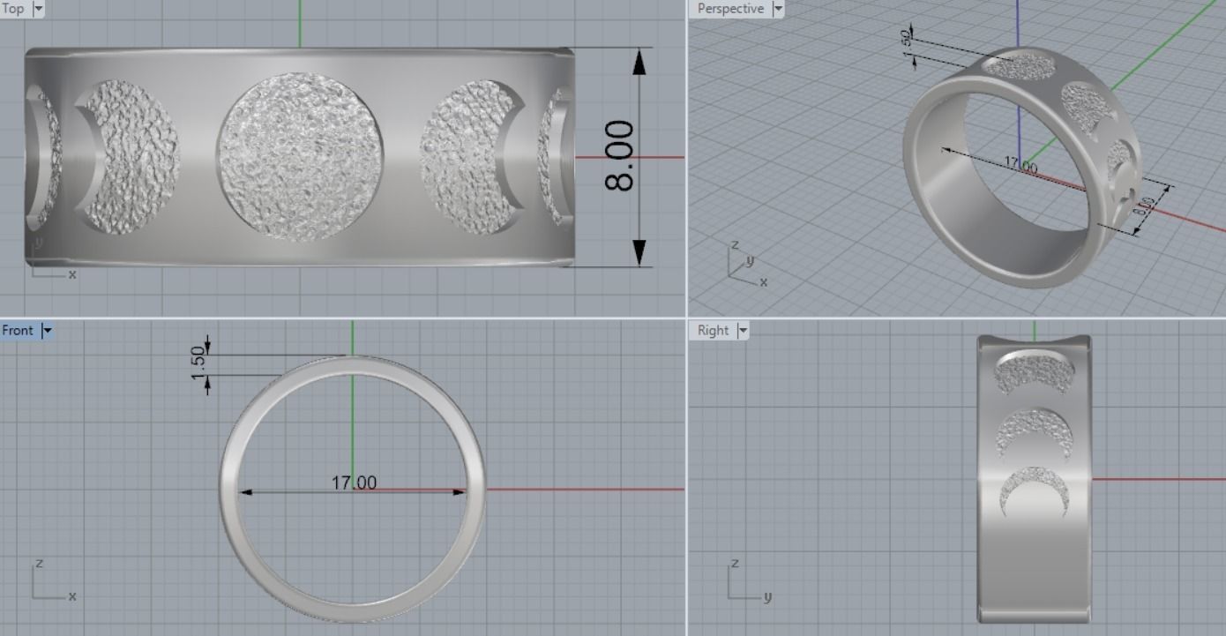This screenshot has width=1226, height=636.
Task: Open the Perspective viewport dropdown arrow
Action: coord(777,9)
